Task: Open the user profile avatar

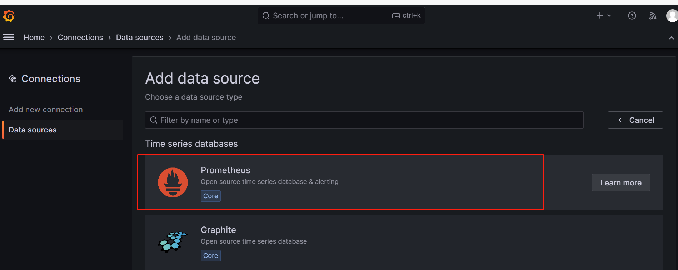Action: point(672,16)
